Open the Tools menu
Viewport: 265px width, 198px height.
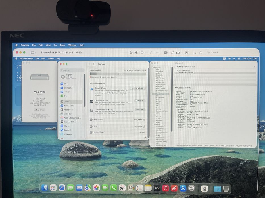[62, 45]
